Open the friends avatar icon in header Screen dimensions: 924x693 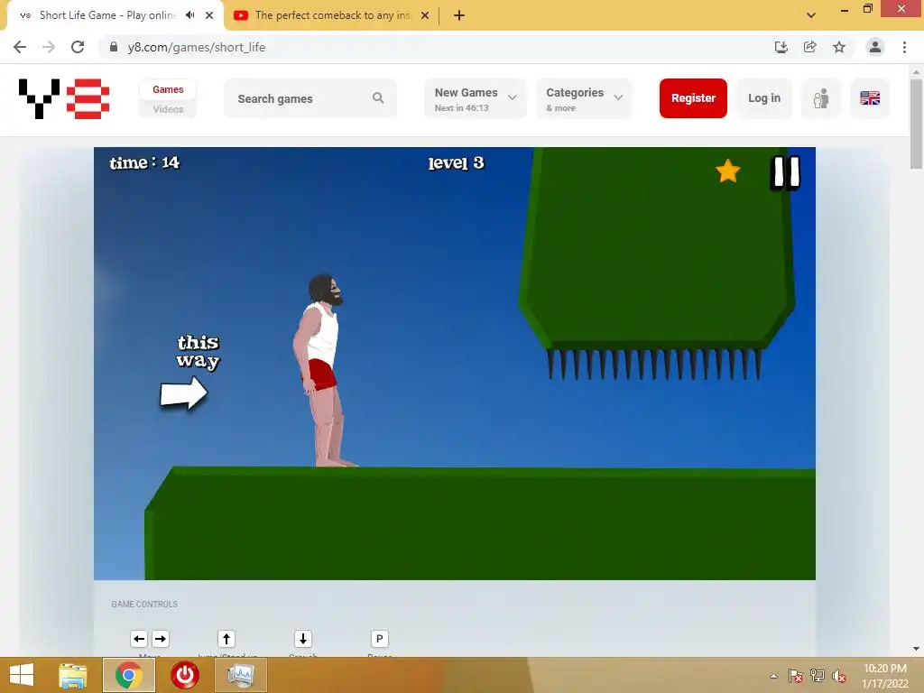click(x=821, y=98)
